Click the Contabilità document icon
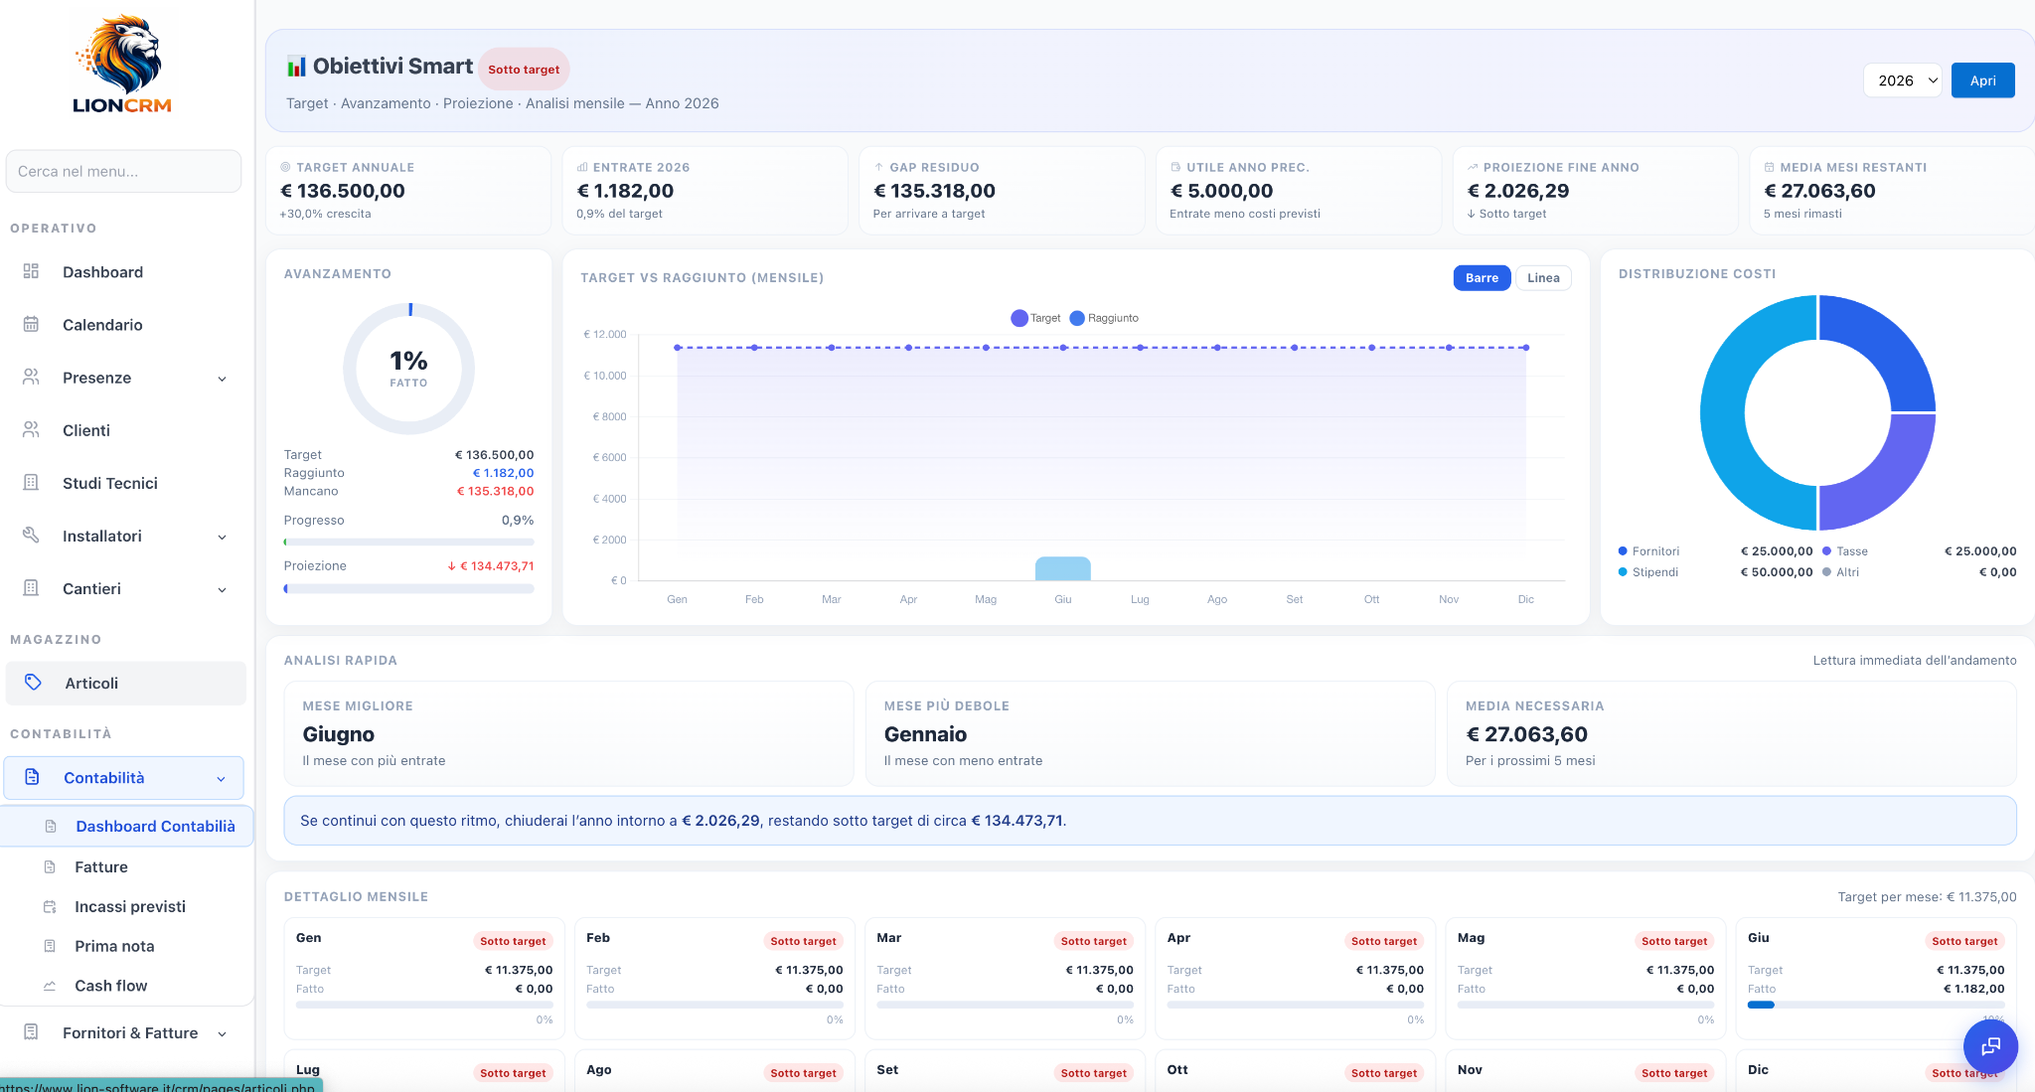 32,776
